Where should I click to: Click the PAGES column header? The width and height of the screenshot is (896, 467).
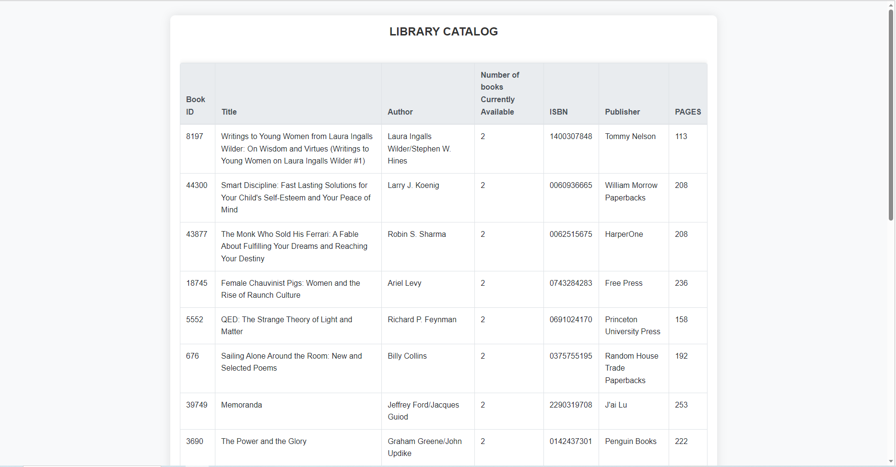(688, 112)
